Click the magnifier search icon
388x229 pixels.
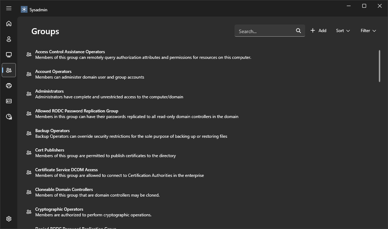point(298,31)
